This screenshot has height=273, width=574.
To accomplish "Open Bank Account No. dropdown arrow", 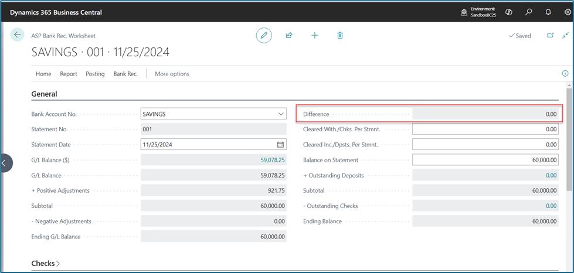I will point(281,114).
